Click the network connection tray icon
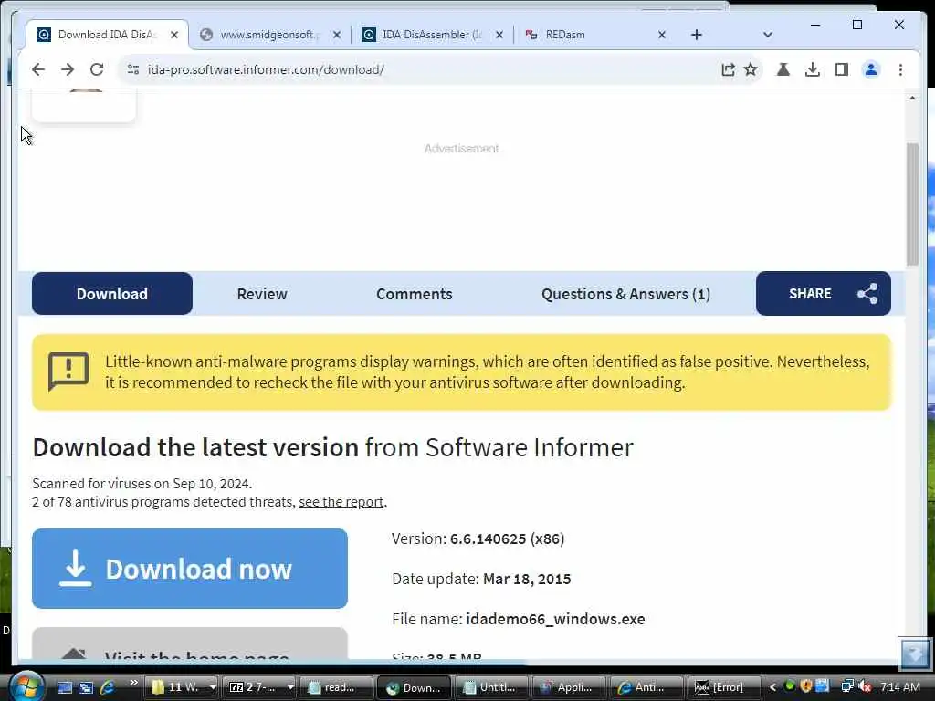 846,686
